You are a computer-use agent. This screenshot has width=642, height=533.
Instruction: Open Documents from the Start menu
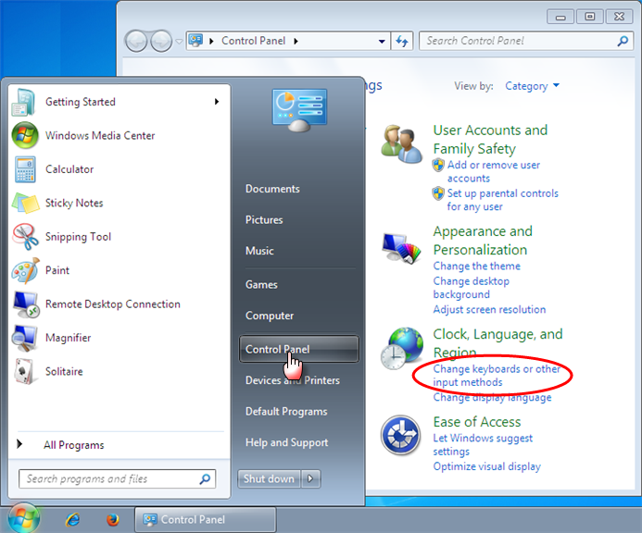pos(272,189)
